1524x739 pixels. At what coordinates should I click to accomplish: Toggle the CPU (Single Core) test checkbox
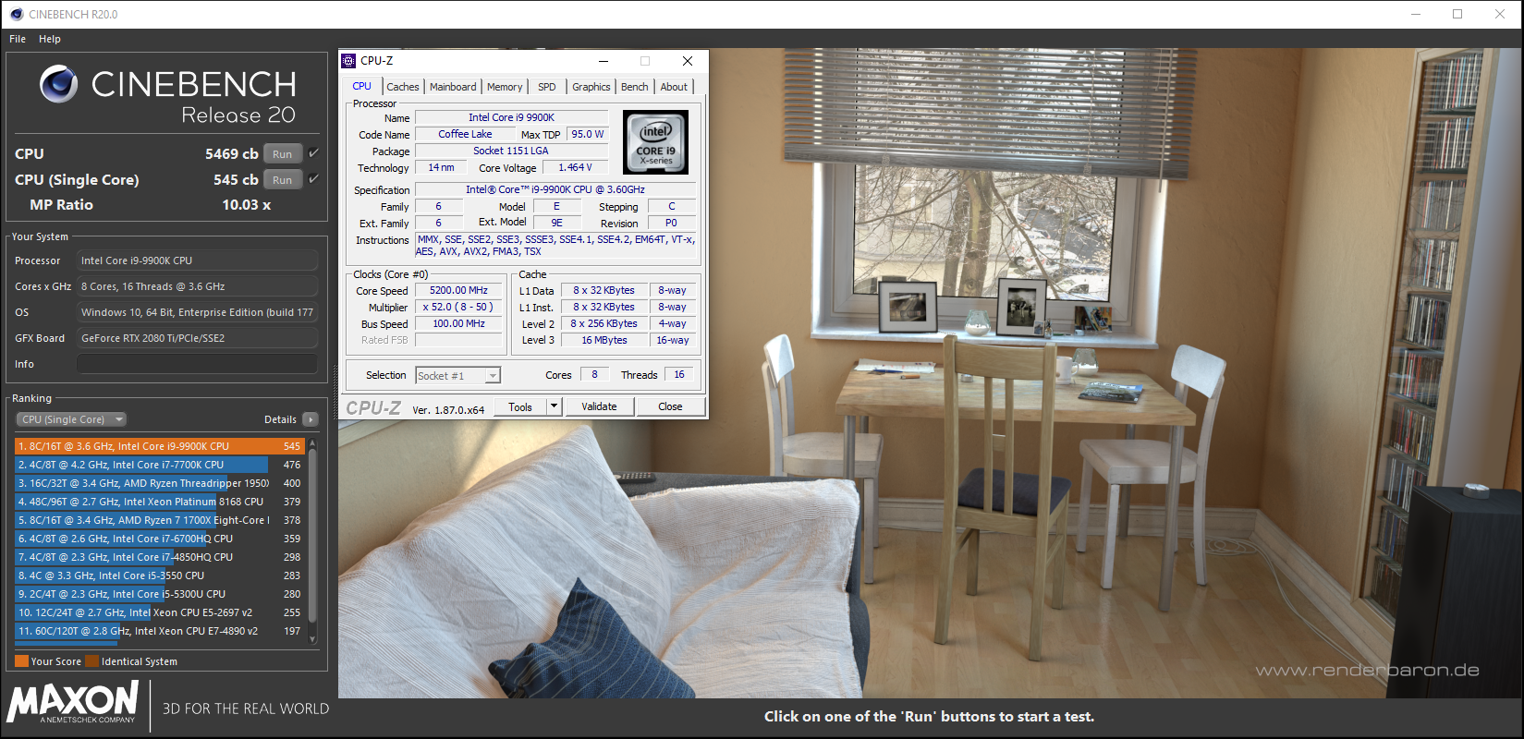pos(314,179)
